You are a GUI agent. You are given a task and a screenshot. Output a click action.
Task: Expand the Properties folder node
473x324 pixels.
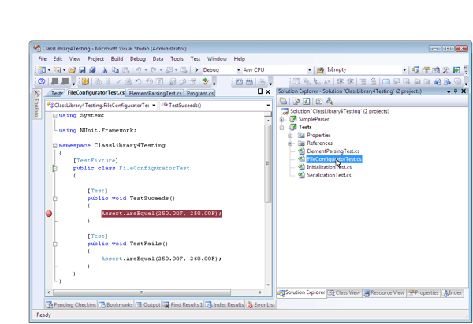coord(290,136)
